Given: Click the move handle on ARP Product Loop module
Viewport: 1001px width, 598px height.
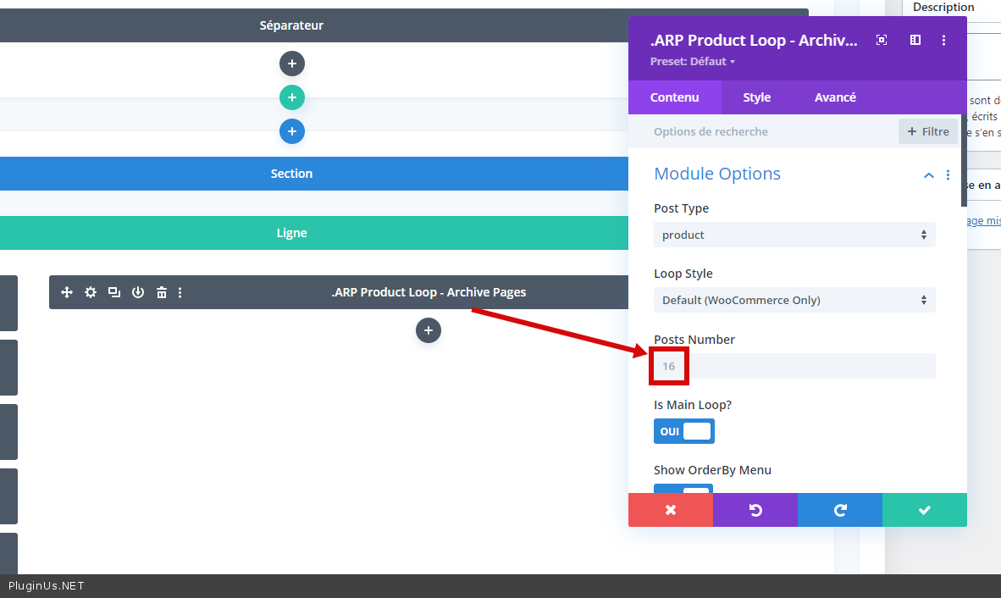Looking at the screenshot, I should (x=67, y=292).
